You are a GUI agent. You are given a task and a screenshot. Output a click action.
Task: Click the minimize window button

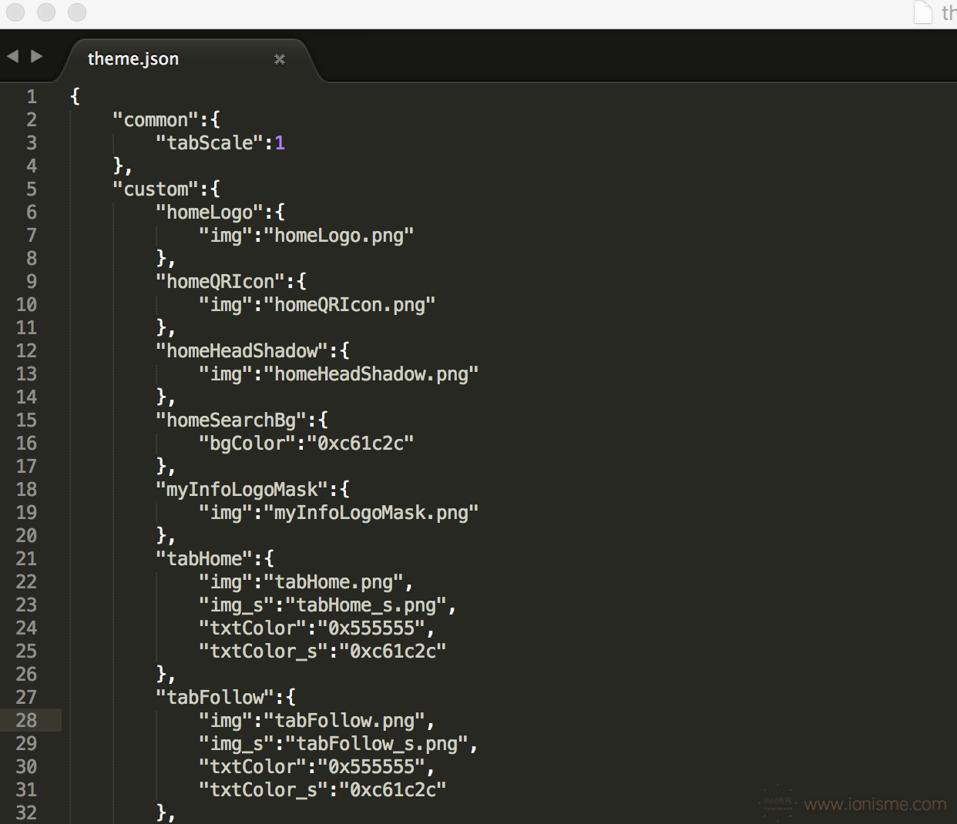(x=46, y=12)
